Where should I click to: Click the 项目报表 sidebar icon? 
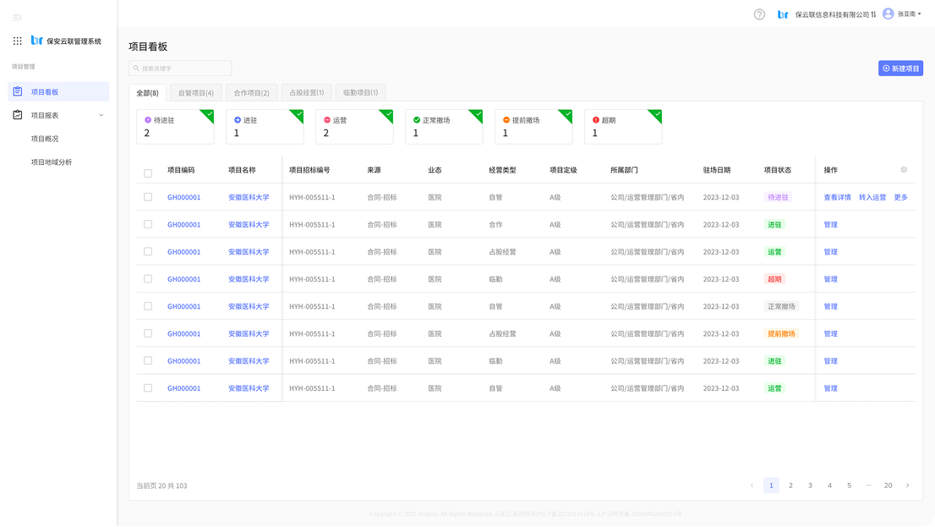(x=18, y=115)
